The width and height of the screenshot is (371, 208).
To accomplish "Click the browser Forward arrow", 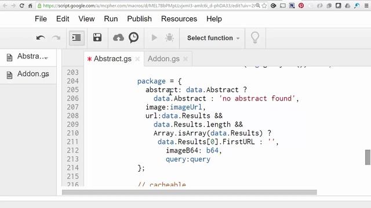I will point(13,6).
